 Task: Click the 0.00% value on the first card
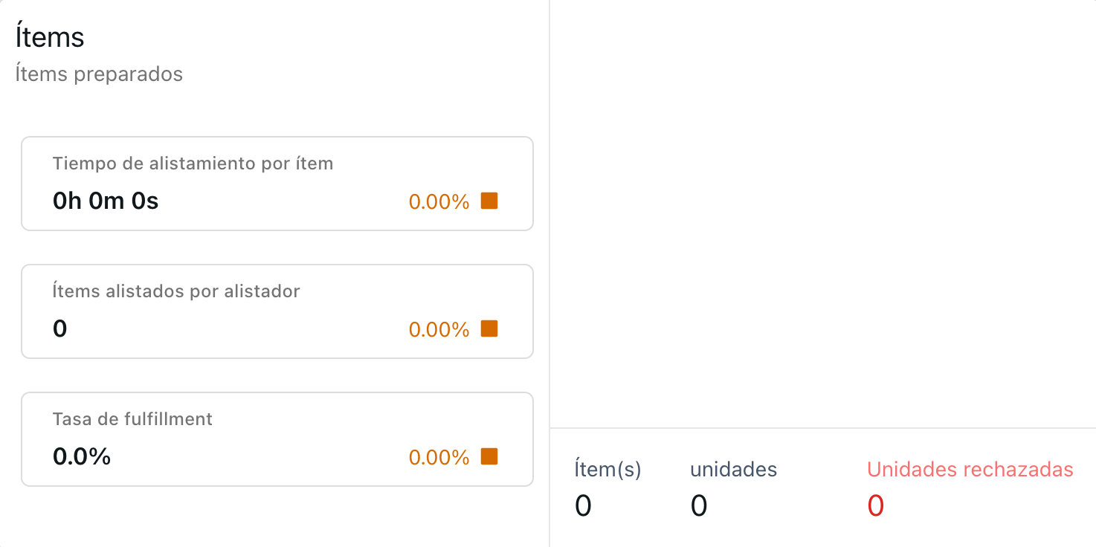pyautogui.click(x=438, y=201)
